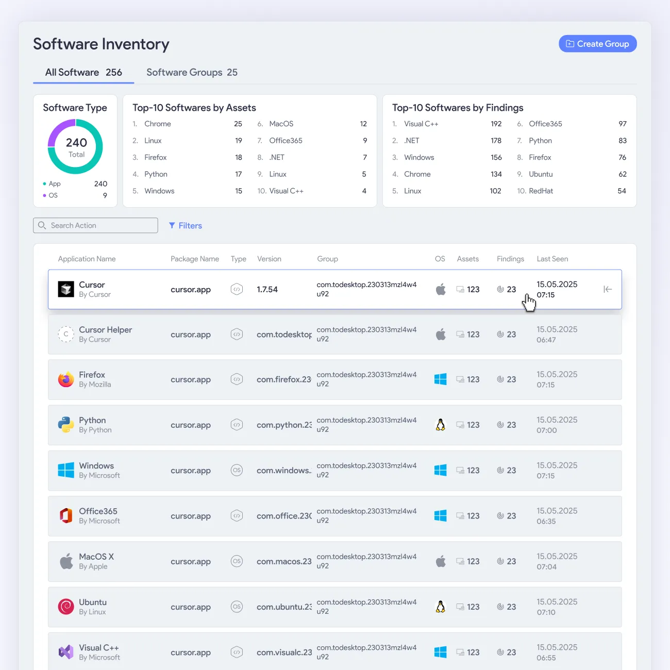Viewport: 670px width, 670px height.
Task: Sort by the Last Seen column header
Action: pos(552,259)
